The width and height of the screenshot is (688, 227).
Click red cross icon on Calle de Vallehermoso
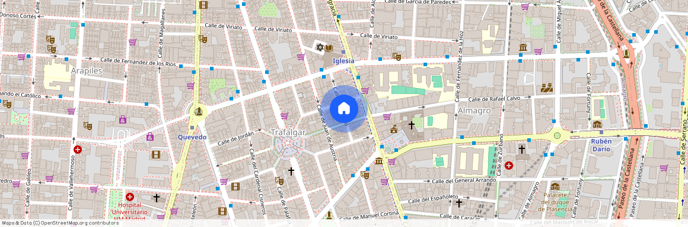tap(78, 150)
